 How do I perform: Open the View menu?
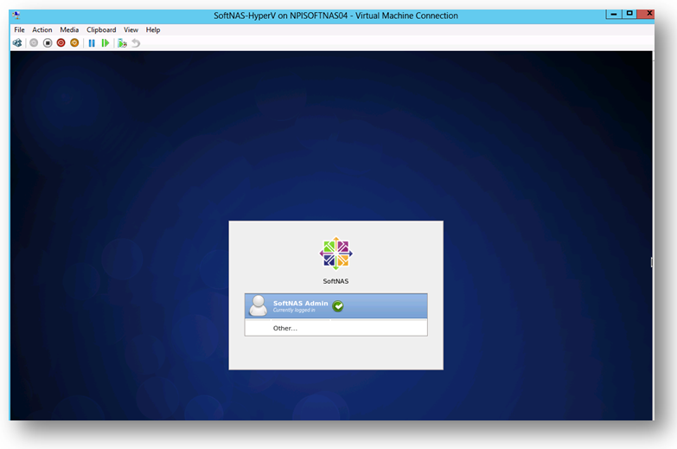(x=131, y=29)
